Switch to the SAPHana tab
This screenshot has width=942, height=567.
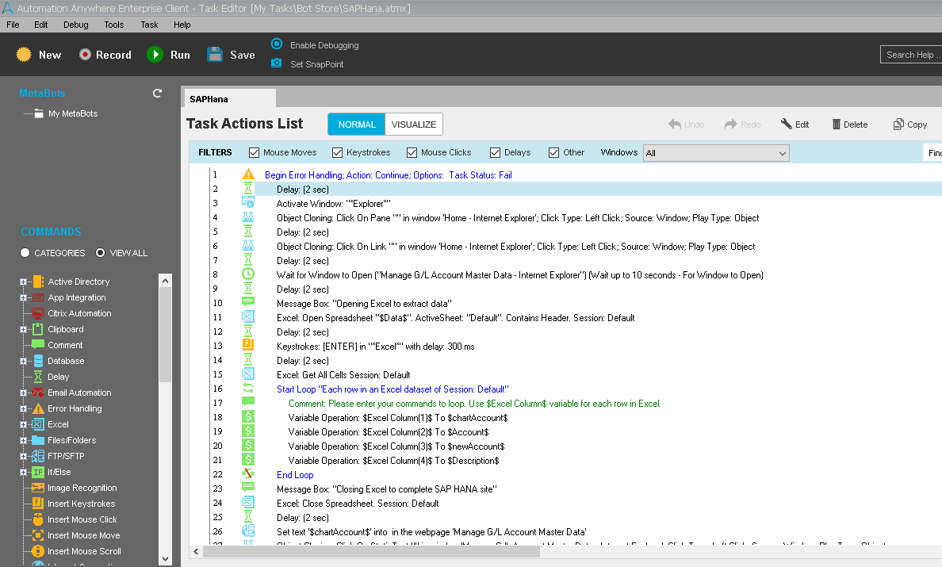click(209, 99)
